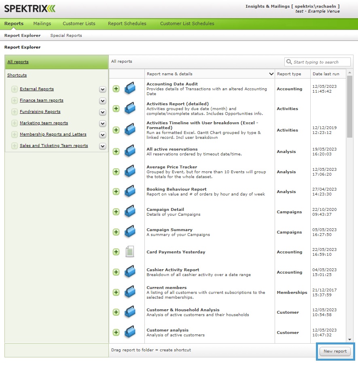358x374 pixels.
Task: Click the SPEKTRIX logo
Action: 30,8
